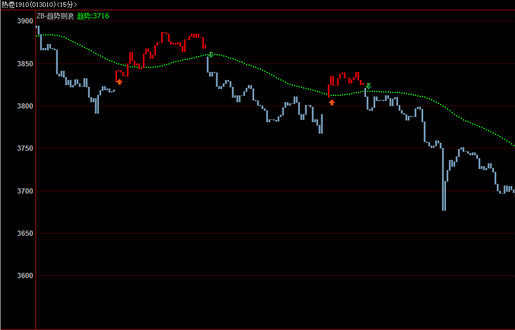Click the second green sell arrow near 3822
Image resolution: width=515 pixels, height=330 pixels.
pyautogui.click(x=368, y=86)
